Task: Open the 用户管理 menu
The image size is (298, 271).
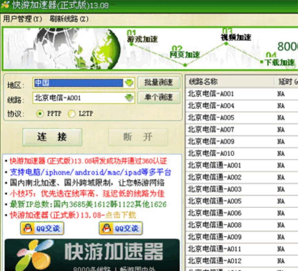Action: tap(23, 19)
